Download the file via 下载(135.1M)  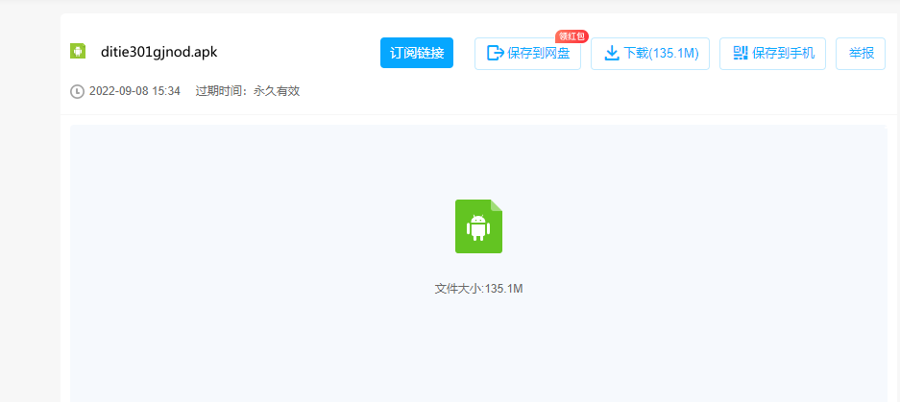650,54
